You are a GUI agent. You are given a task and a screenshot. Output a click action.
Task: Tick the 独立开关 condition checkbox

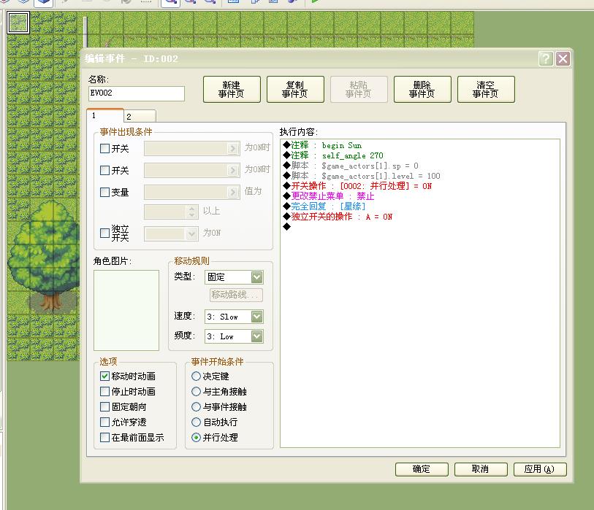coord(105,233)
